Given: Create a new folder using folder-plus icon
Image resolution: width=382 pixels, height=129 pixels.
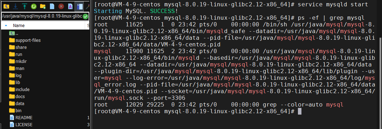Looking at the screenshot, I should tap(43, 6).
